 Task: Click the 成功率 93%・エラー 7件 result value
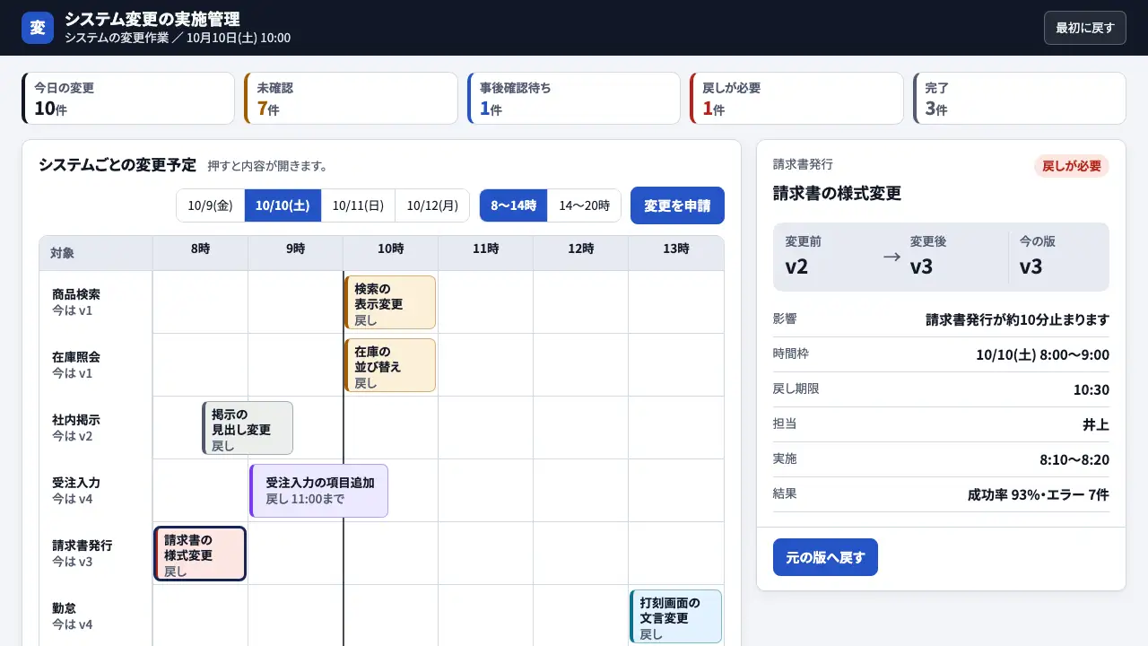click(x=1039, y=494)
